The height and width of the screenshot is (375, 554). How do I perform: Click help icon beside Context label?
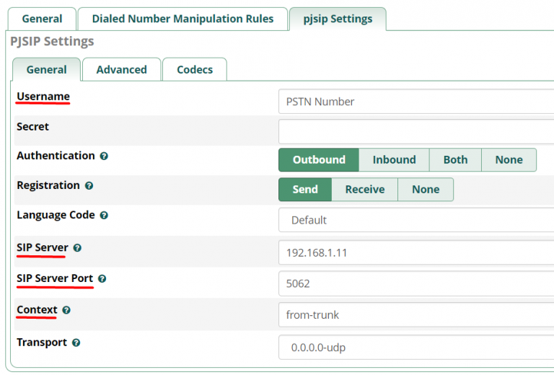(x=66, y=310)
